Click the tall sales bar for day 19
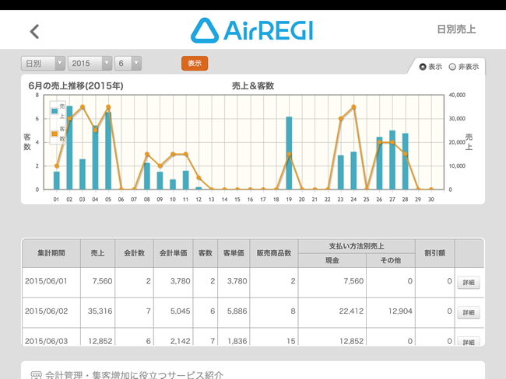This screenshot has height=379, width=506. point(289,152)
